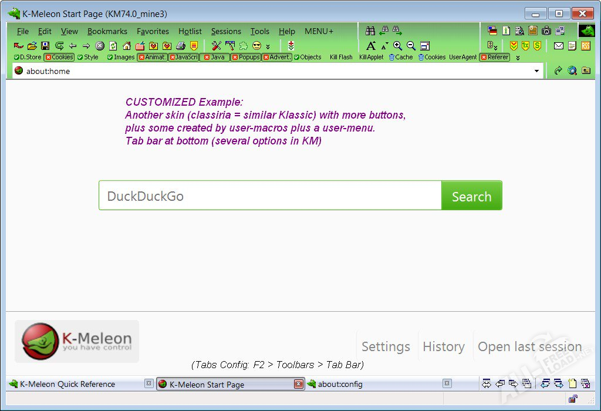Switch to the about:config tab
This screenshot has height=411, width=601.
[x=340, y=384]
